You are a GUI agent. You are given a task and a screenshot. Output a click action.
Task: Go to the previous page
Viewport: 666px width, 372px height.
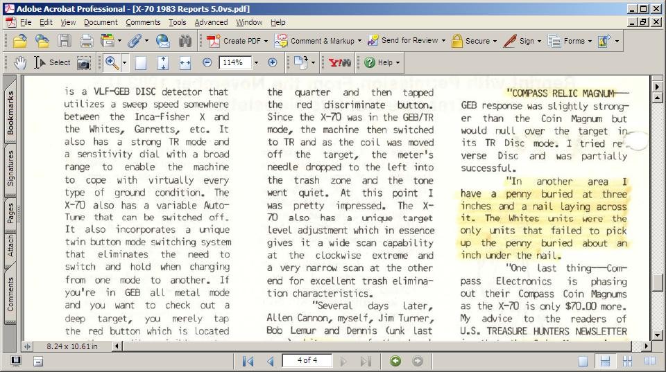pyautogui.click(x=271, y=361)
